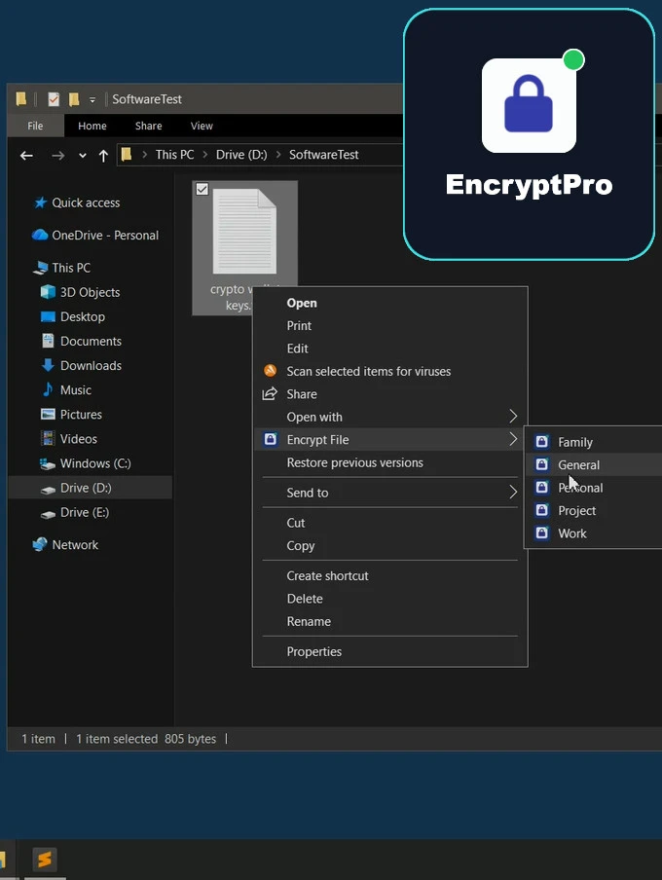This screenshot has height=880, width=662.
Task: Click the Work category lock icon
Action: (542, 533)
